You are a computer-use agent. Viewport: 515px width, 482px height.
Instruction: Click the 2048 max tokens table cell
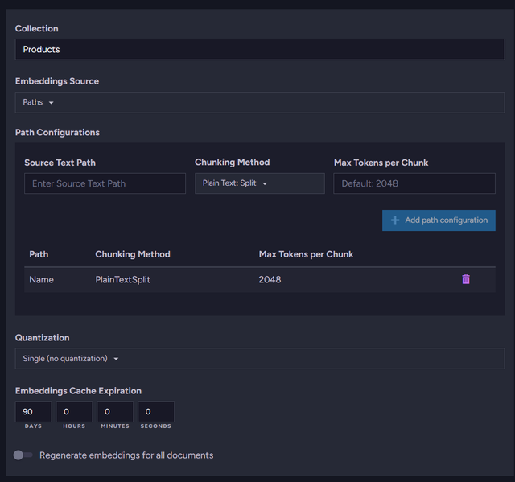(x=270, y=280)
